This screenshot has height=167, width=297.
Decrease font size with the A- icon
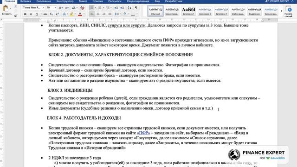coord(67,8)
